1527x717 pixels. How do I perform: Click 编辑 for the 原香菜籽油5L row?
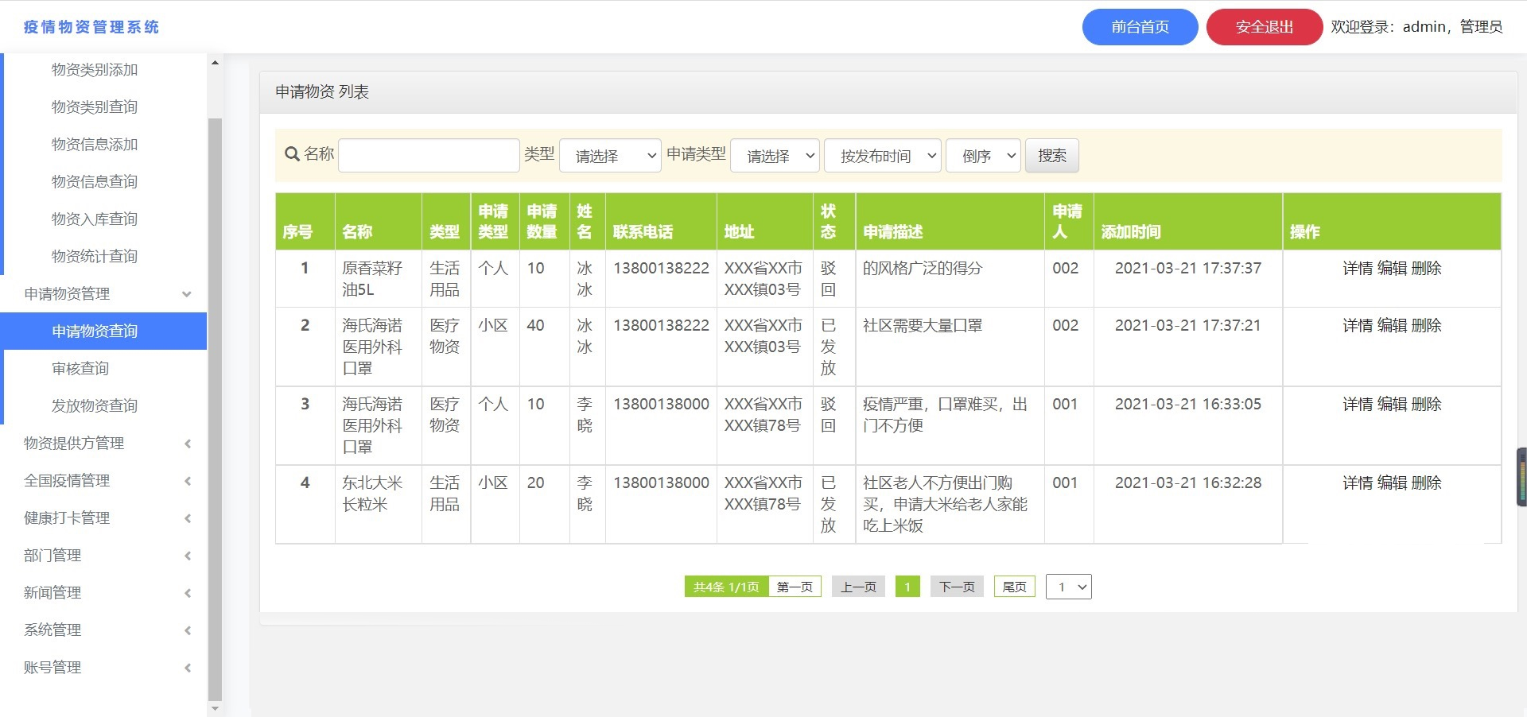(x=1392, y=269)
